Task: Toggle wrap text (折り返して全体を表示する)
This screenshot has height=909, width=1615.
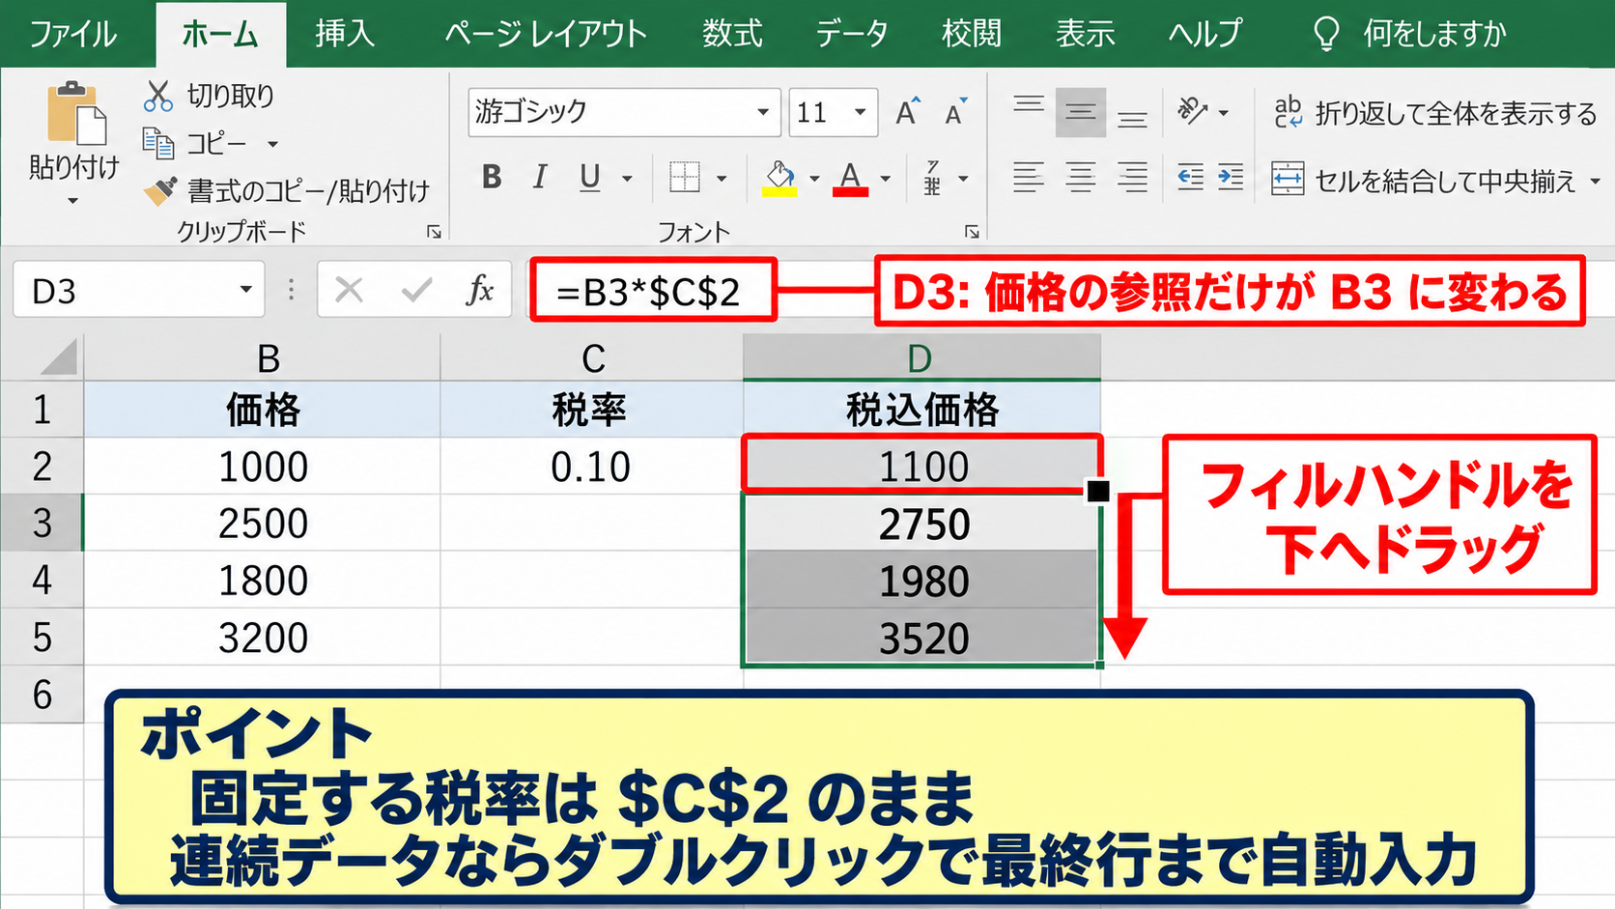Action: pos(1435,113)
